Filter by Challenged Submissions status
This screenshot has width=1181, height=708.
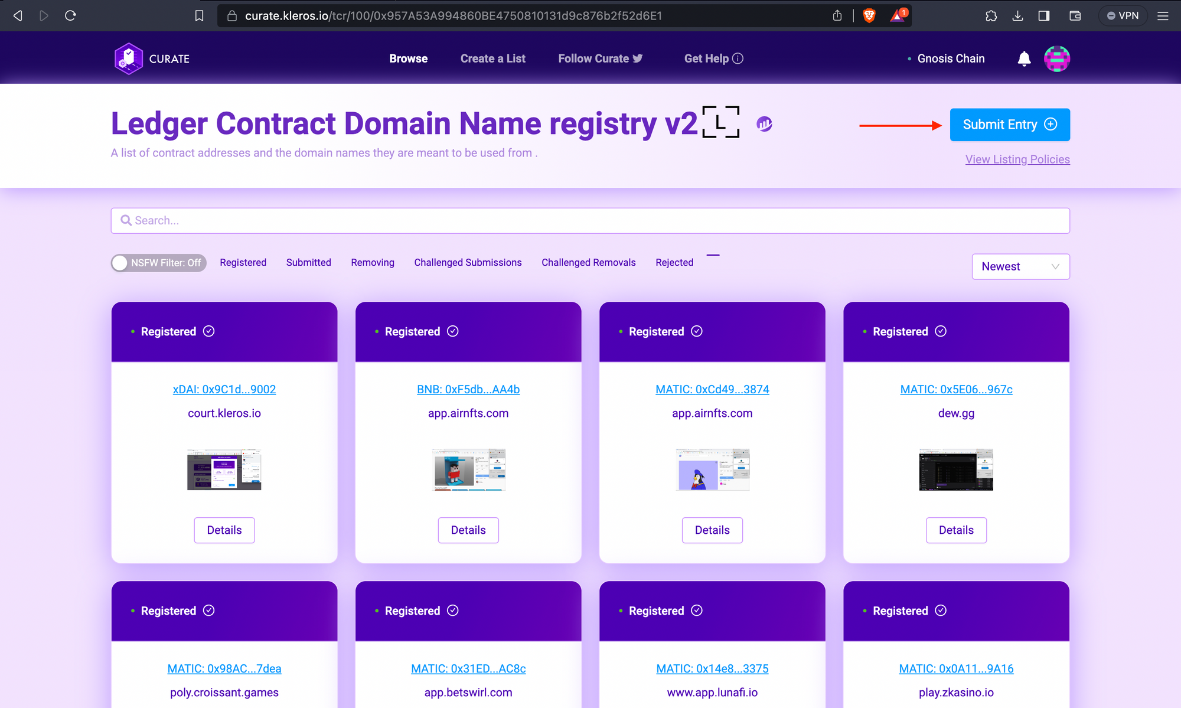[468, 262]
